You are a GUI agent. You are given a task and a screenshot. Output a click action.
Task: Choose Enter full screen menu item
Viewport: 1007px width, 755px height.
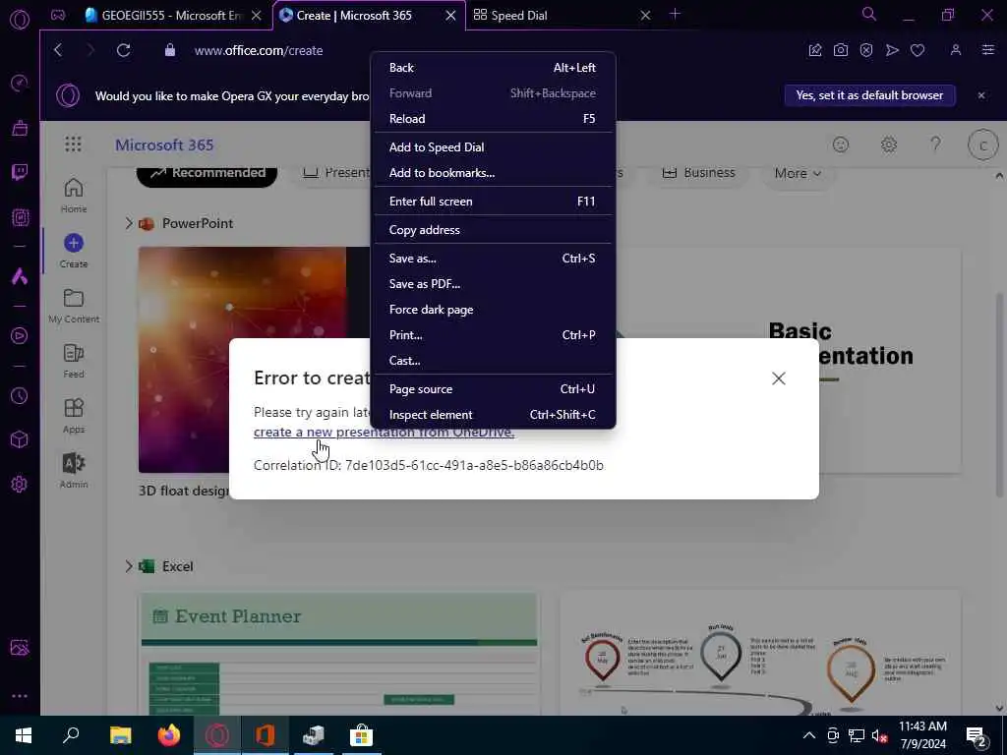[x=493, y=202]
